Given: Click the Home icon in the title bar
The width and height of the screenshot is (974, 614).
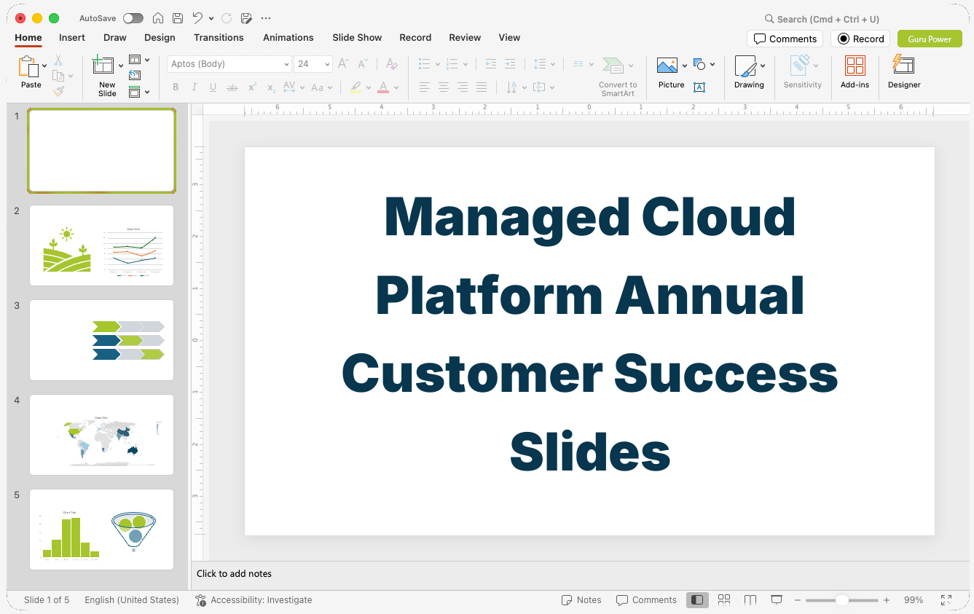Looking at the screenshot, I should 157,18.
